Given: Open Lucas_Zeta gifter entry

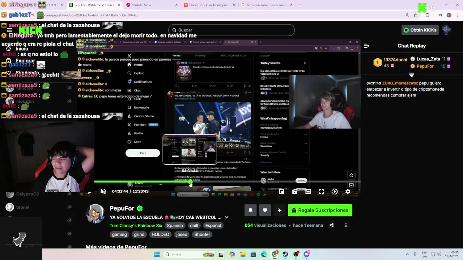Looking at the screenshot, I should [x=430, y=59].
